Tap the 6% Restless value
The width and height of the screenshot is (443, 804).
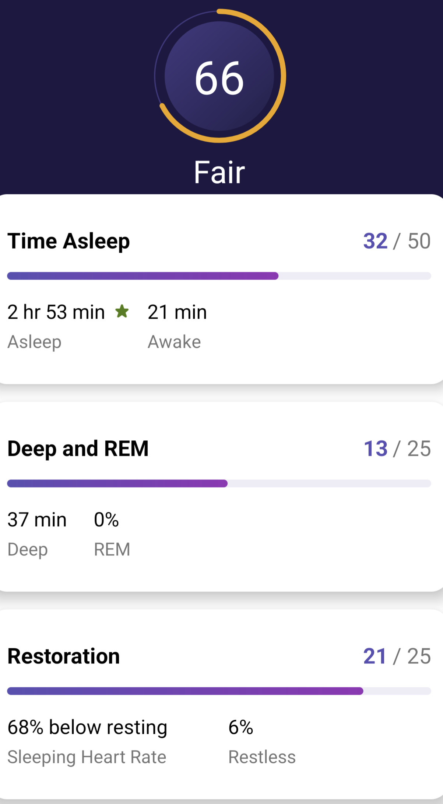(x=241, y=727)
